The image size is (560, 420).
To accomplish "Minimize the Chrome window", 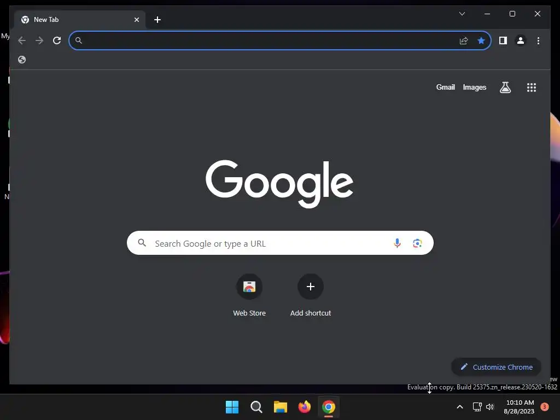I will (487, 14).
